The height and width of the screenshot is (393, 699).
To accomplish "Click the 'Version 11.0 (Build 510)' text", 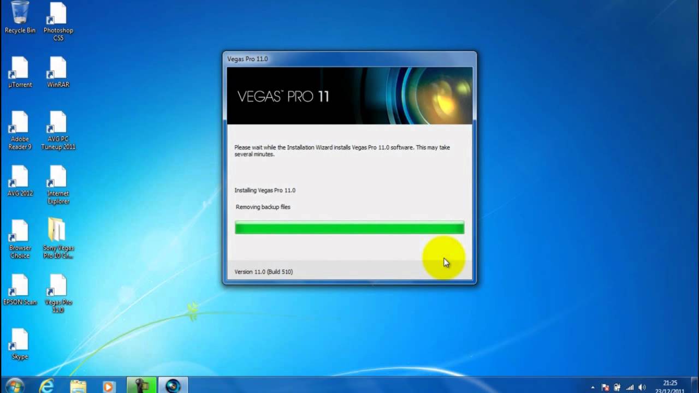I will [x=264, y=272].
